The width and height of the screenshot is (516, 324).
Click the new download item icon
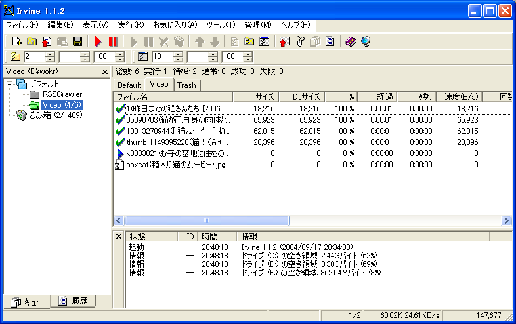16,41
